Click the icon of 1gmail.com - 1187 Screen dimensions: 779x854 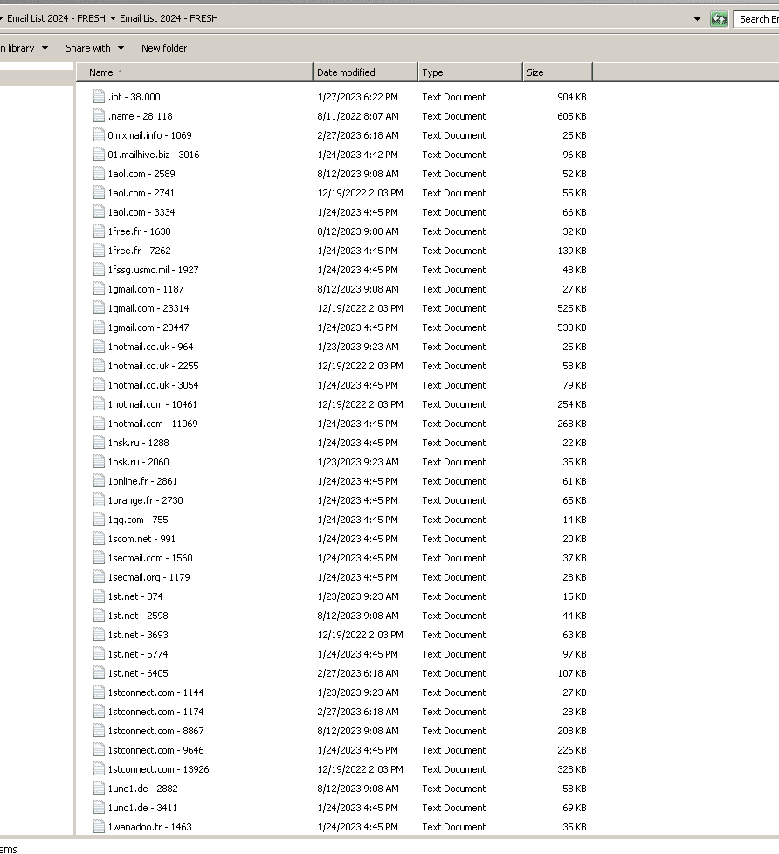click(99, 289)
